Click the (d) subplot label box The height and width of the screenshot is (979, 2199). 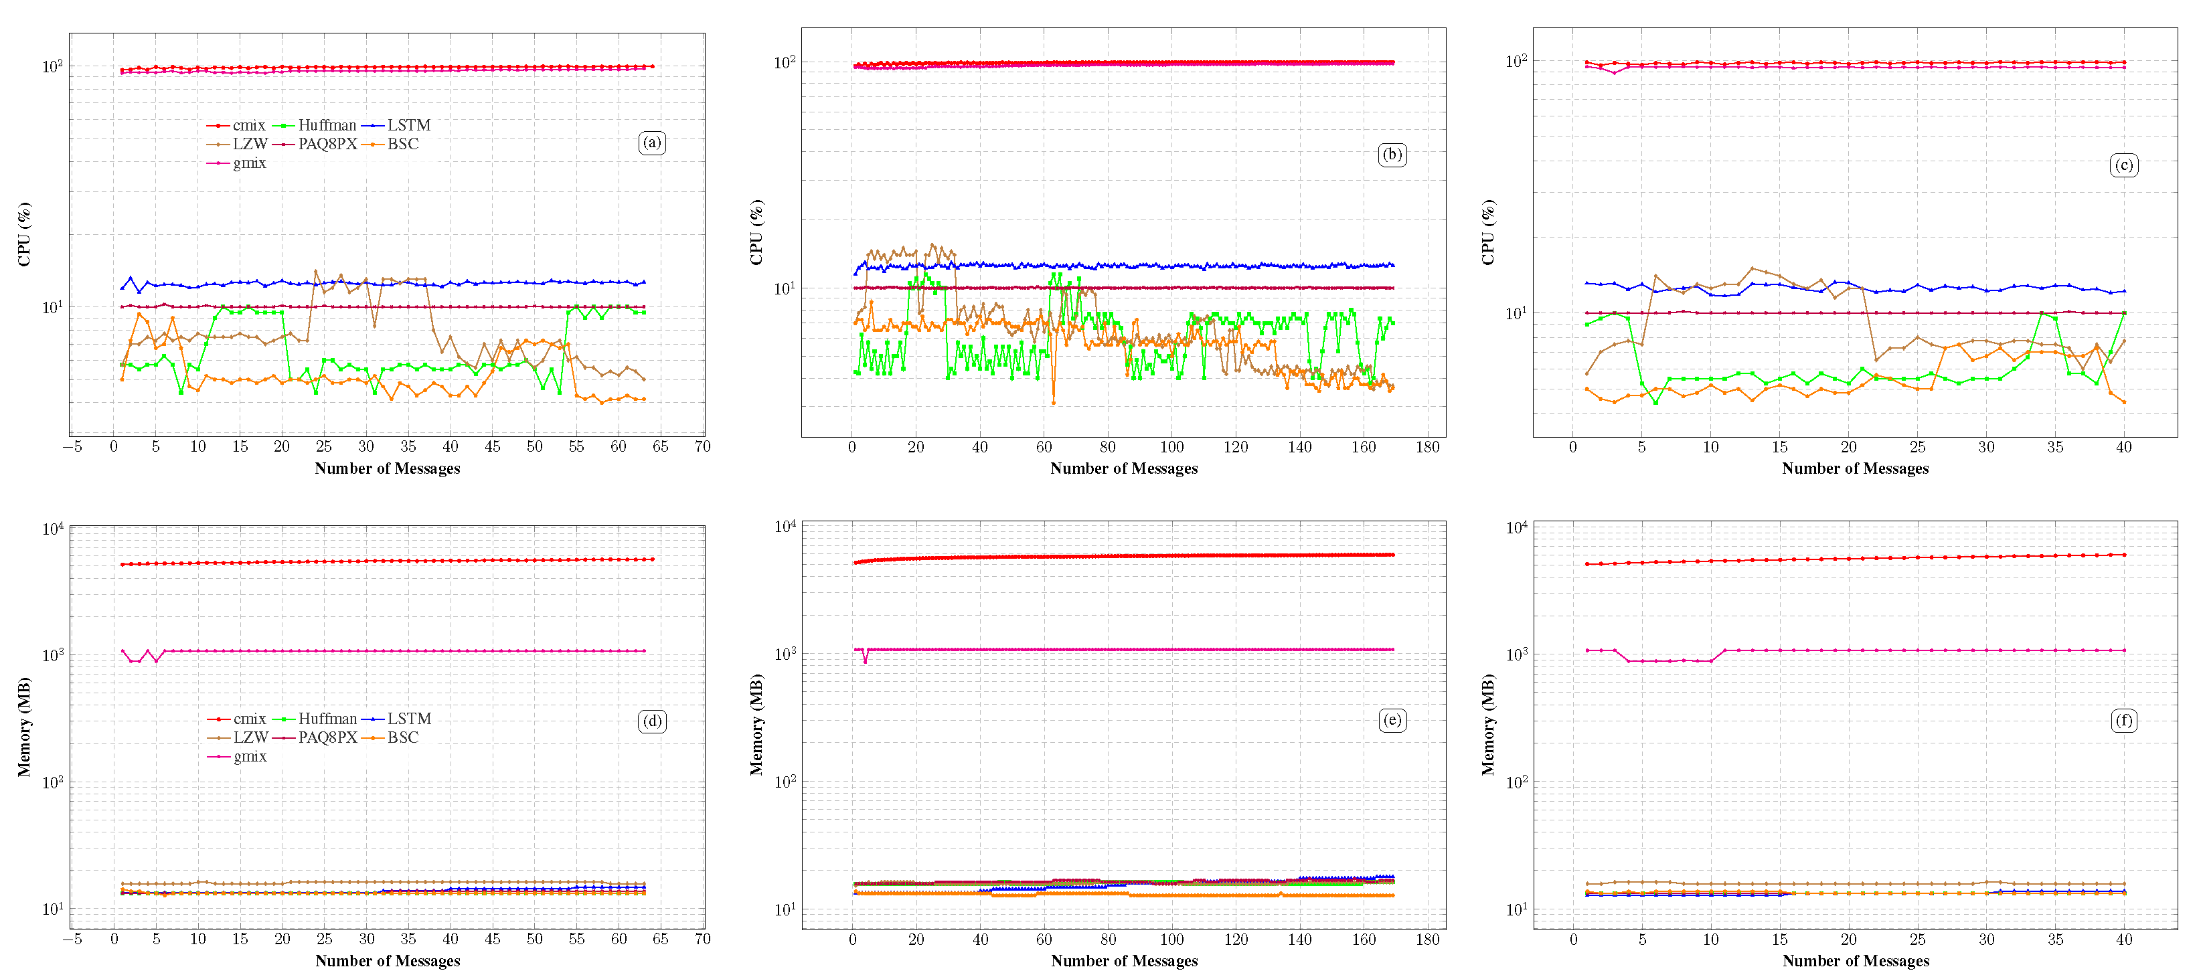coord(652,721)
